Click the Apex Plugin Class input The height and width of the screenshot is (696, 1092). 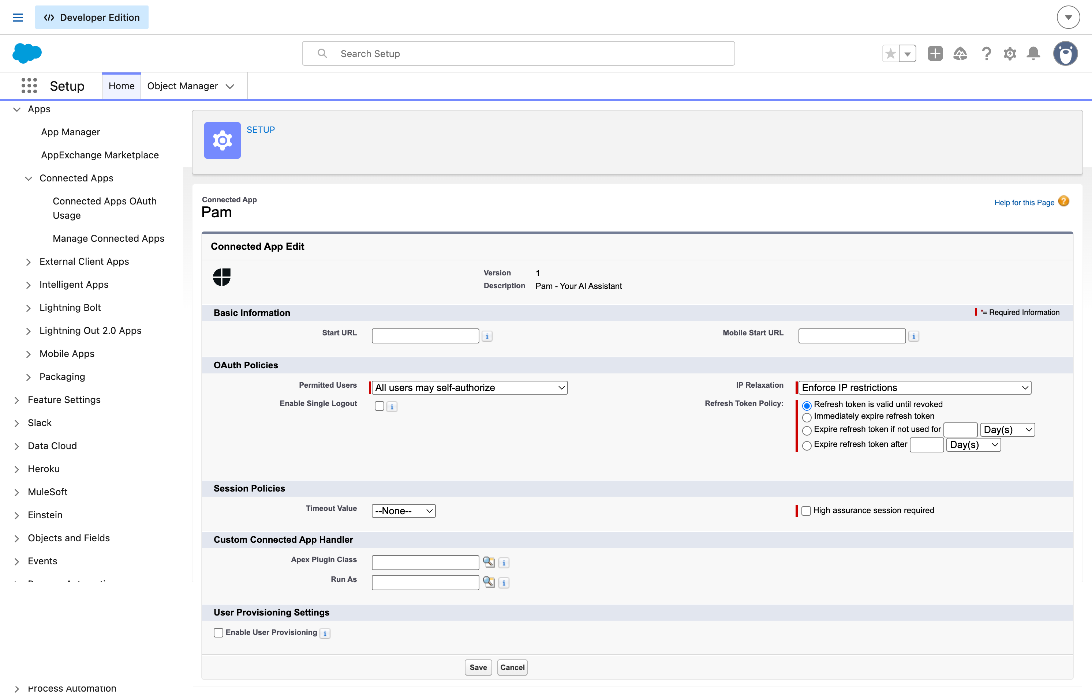click(x=425, y=563)
